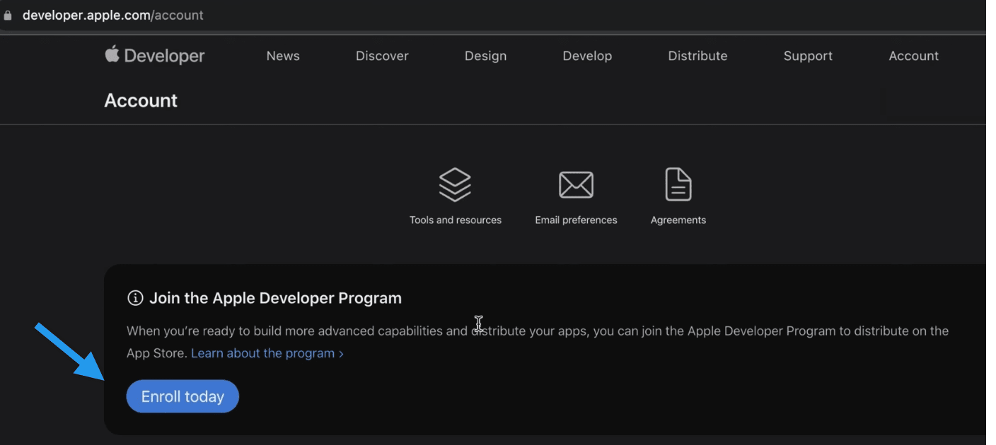This screenshot has height=445, width=996.
Task: Click the Apple Developer logo
Action: tap(155, 55)
